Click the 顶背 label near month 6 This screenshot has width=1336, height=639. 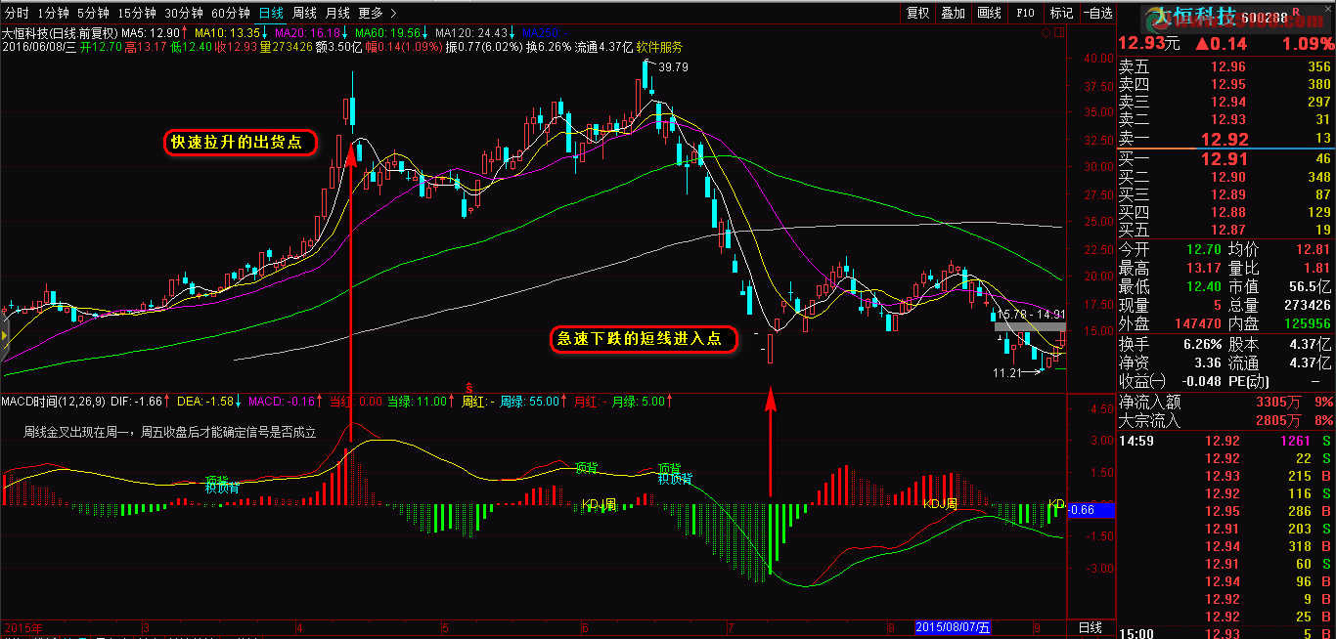pyautogui.click(x=586, y=467)
